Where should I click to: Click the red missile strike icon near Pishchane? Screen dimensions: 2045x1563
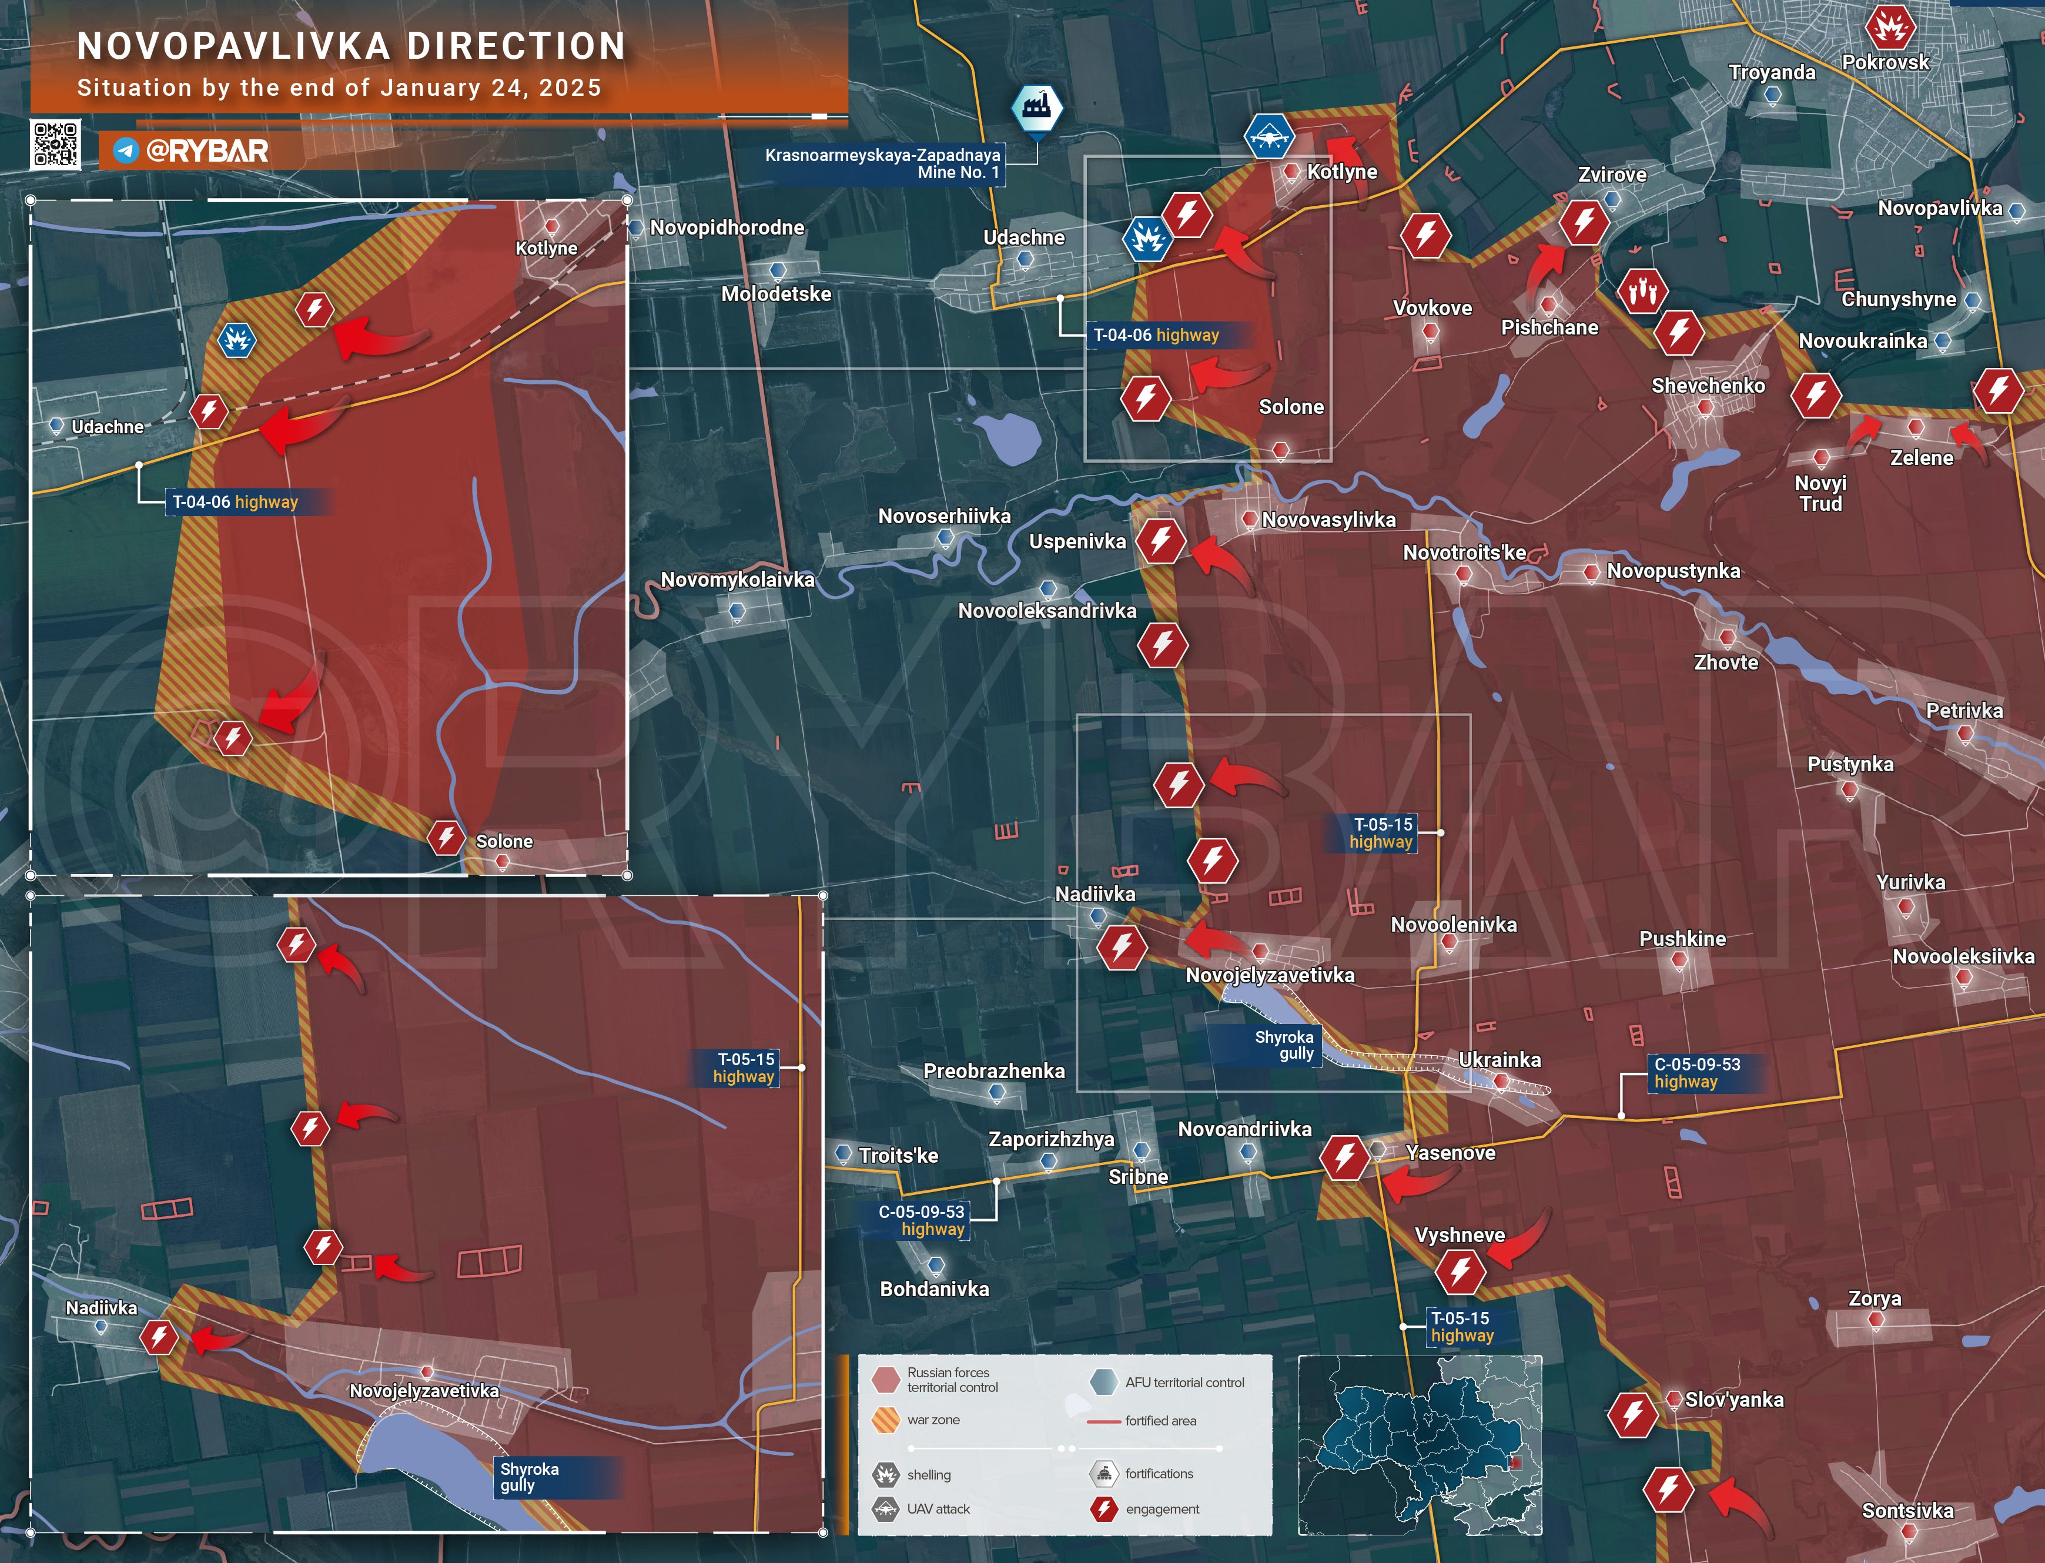pos(1642,291)
